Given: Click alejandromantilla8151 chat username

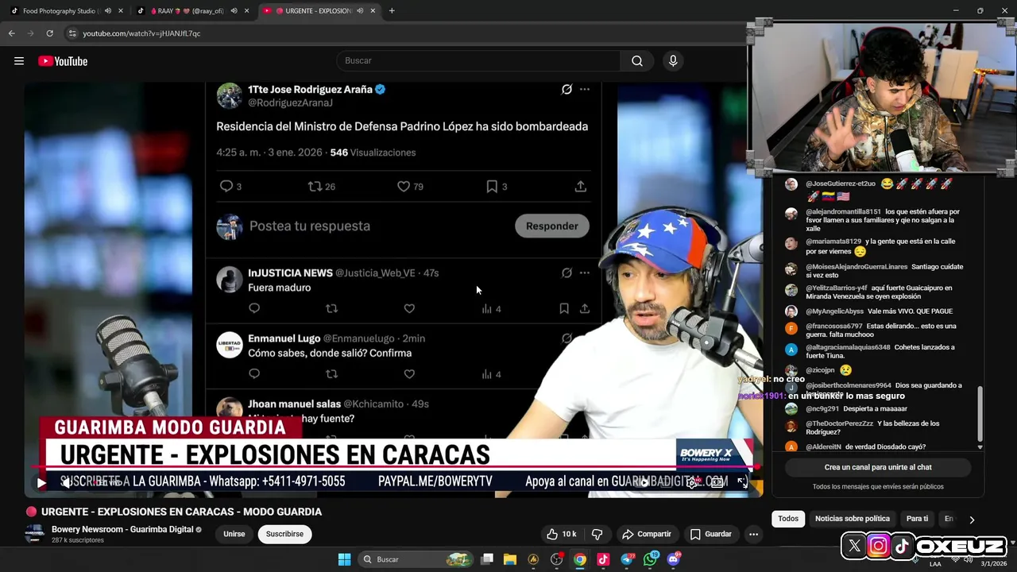Looking at the screenshot, I should 843,212.
